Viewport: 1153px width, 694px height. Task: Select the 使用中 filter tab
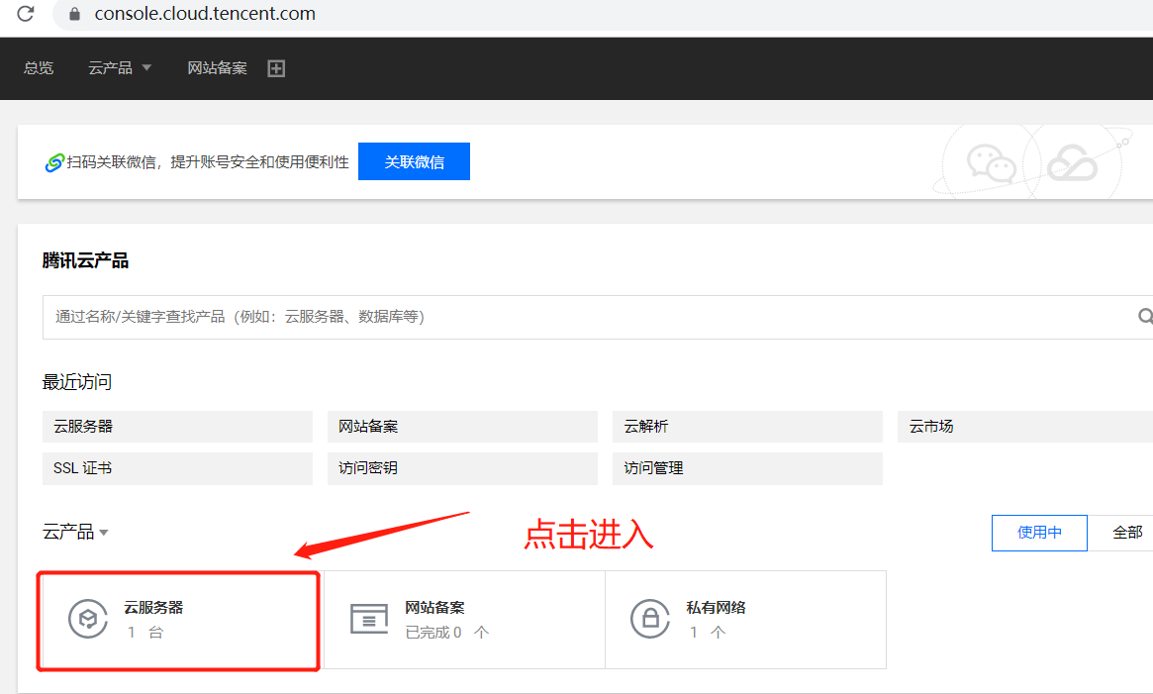click(1039, 533)
